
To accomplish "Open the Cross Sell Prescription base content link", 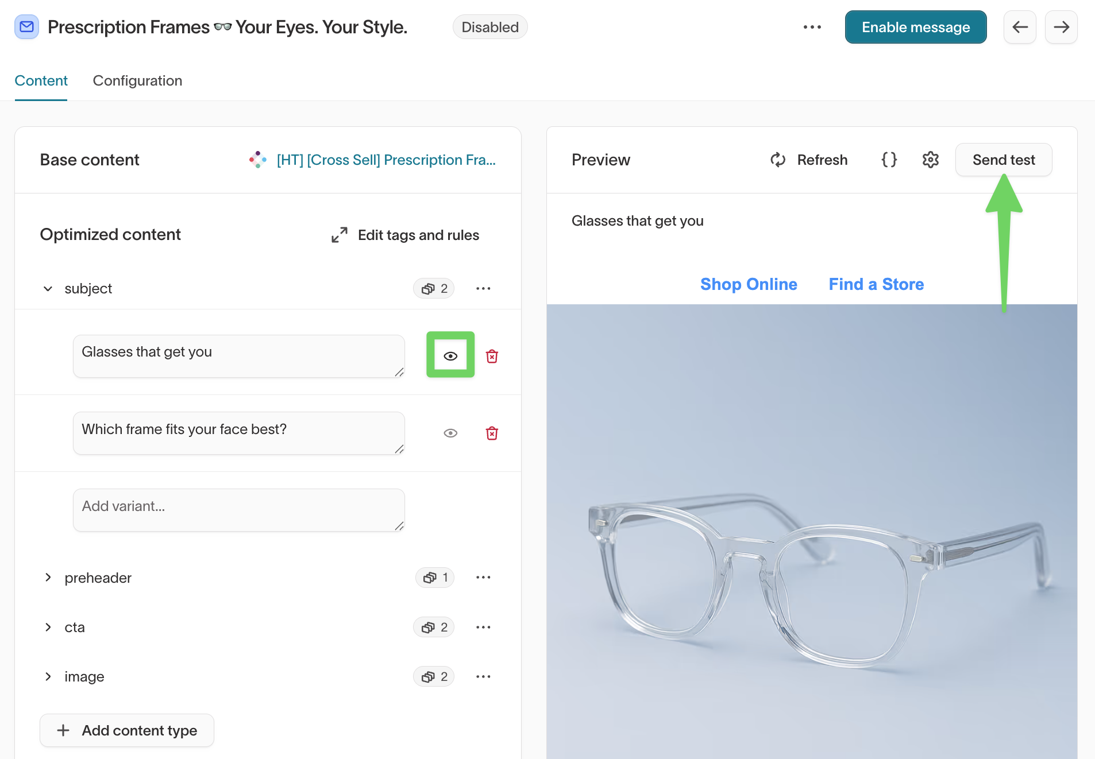I will tap(385, 160).
